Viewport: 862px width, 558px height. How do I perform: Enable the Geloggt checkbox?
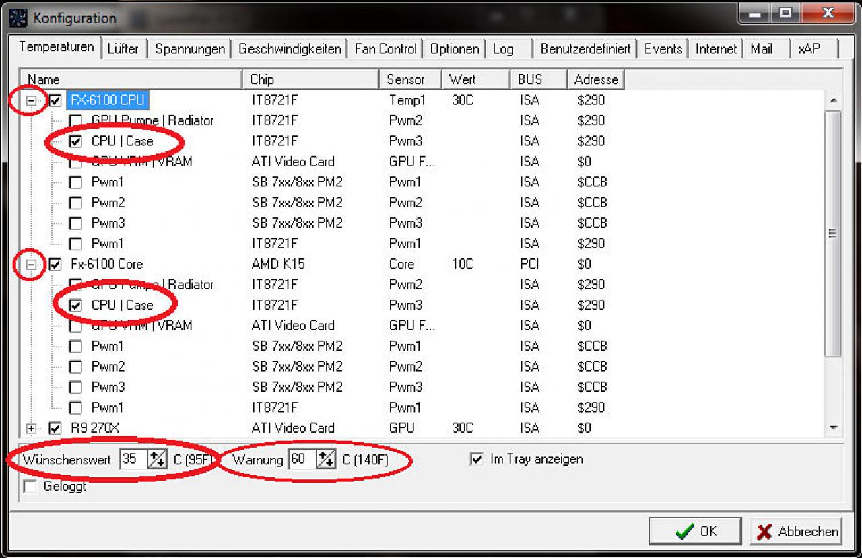tap(30, 486)
